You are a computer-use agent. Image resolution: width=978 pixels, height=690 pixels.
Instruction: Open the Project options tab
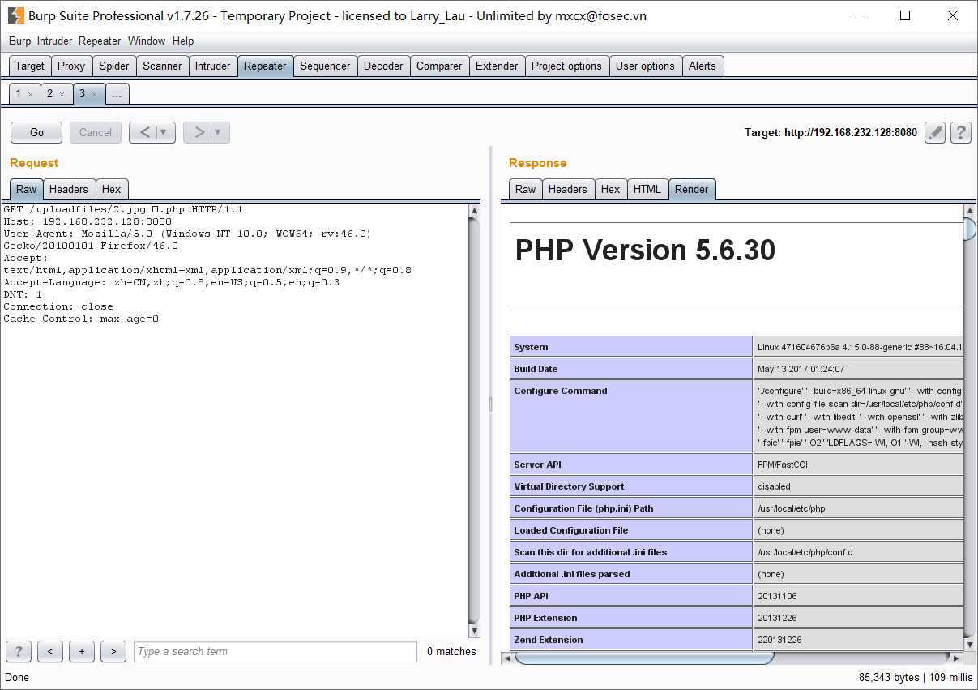click(x=566, y=66)
